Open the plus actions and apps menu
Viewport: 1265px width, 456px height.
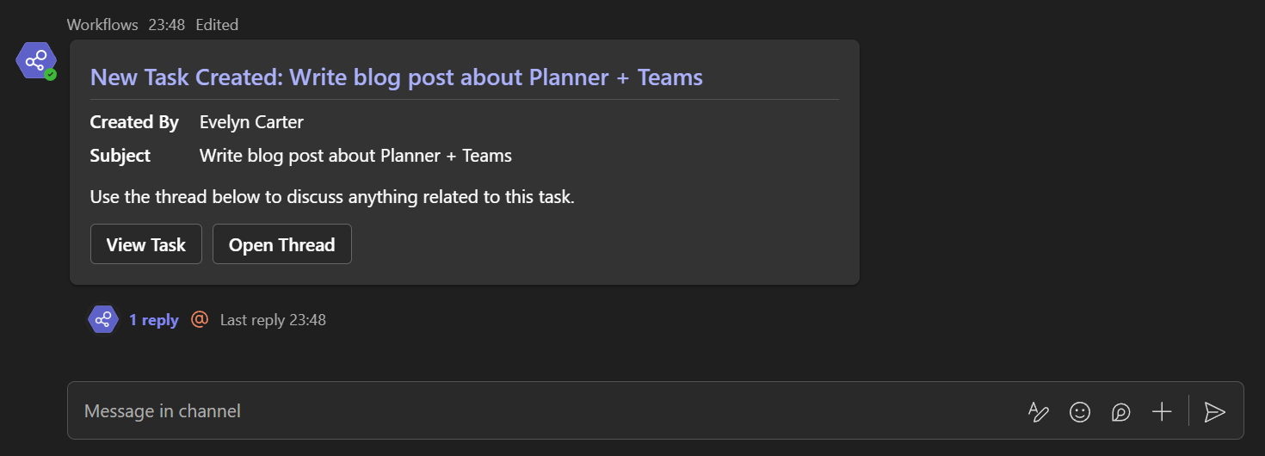point(1162,411)
